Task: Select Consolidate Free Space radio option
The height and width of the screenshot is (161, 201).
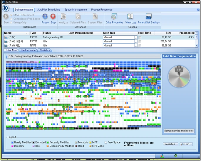Action: point(11,19)
